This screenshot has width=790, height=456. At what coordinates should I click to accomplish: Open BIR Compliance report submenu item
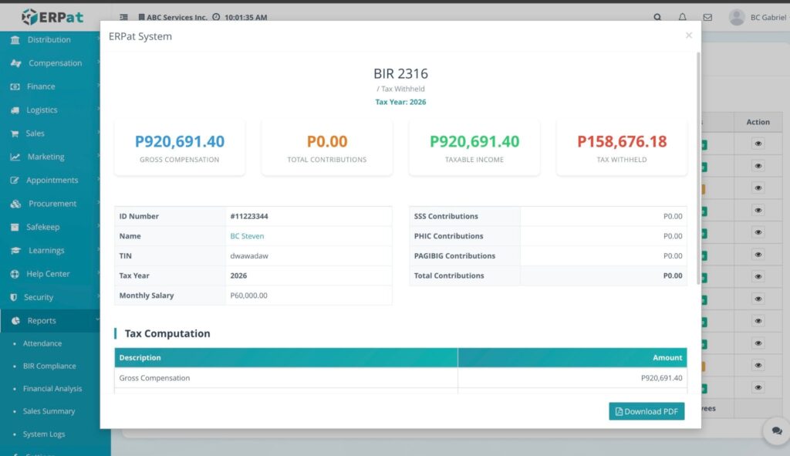49,366
